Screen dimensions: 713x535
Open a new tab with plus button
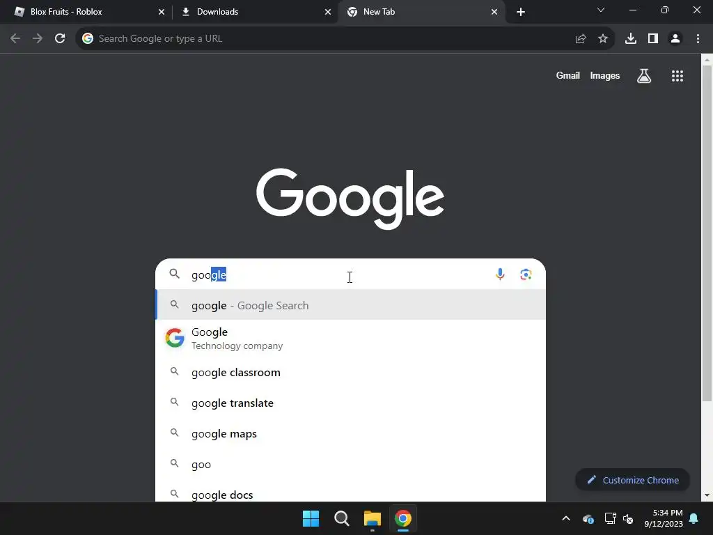point(521,12)
